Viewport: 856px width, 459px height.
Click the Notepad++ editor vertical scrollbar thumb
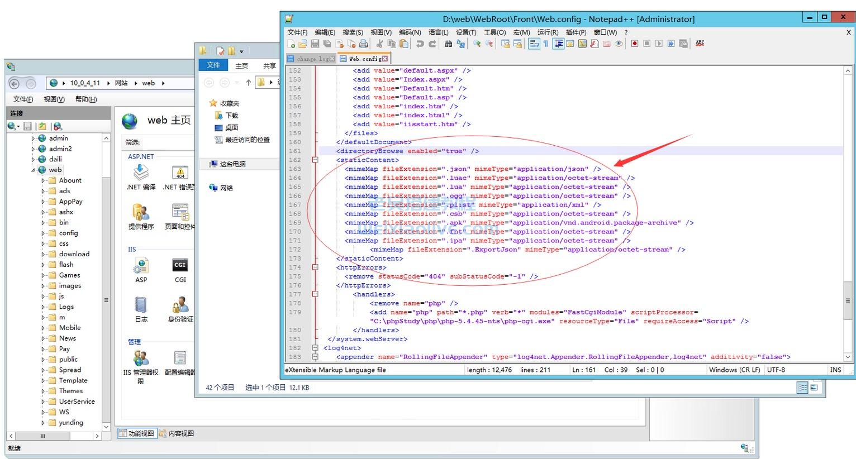848,300
